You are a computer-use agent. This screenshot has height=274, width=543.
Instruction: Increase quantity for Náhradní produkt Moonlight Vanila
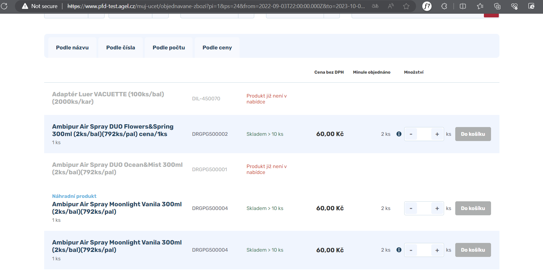pos(437,208)
